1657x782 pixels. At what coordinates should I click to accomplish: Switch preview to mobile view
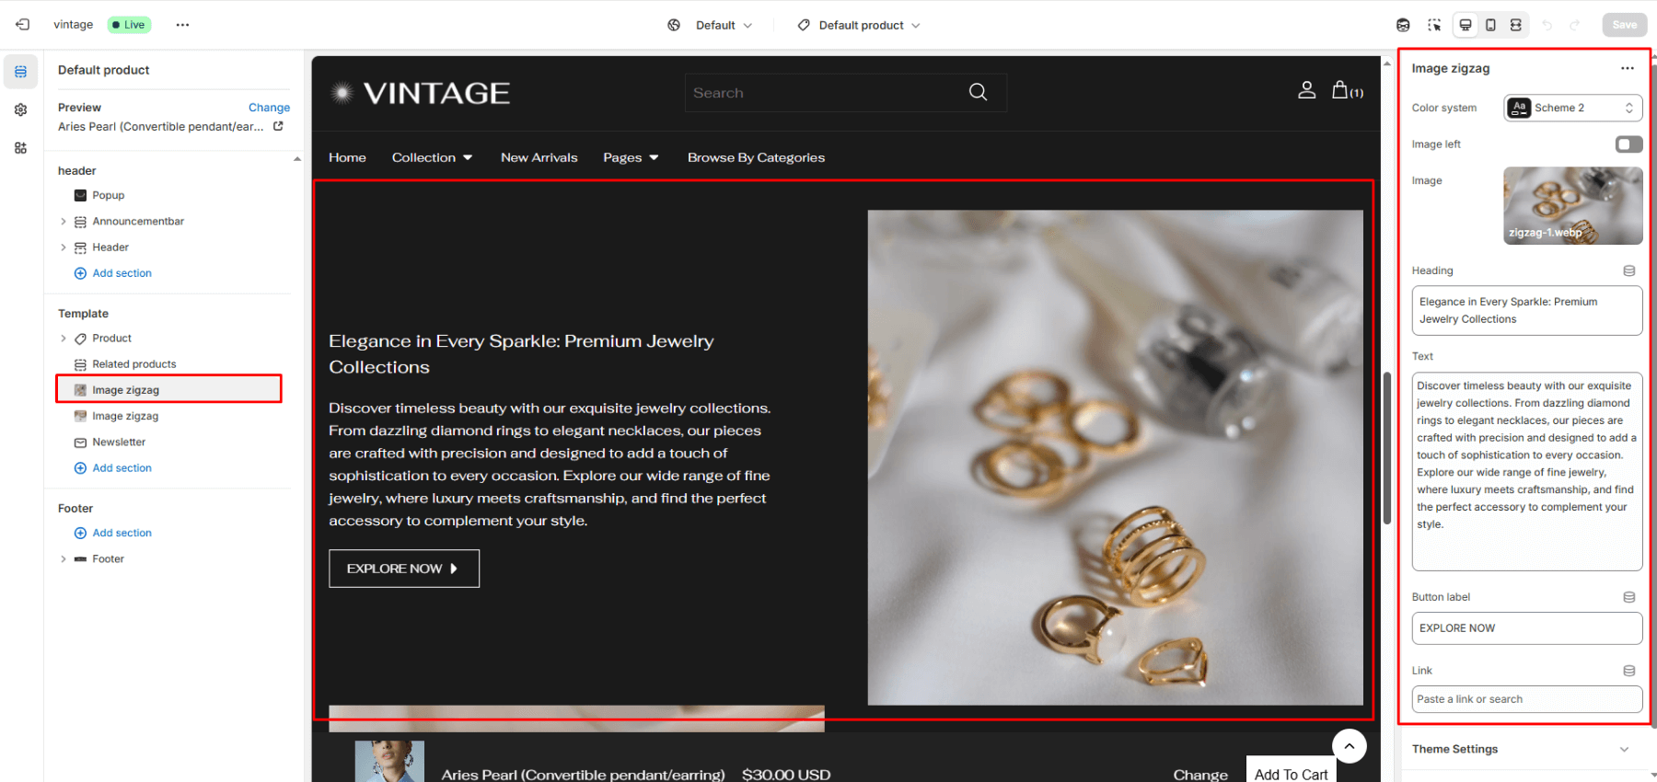1490,25
